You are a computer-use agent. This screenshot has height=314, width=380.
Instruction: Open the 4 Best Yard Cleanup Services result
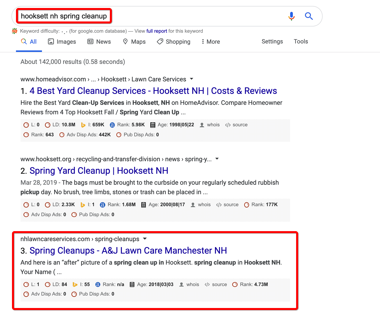point(153,91)
